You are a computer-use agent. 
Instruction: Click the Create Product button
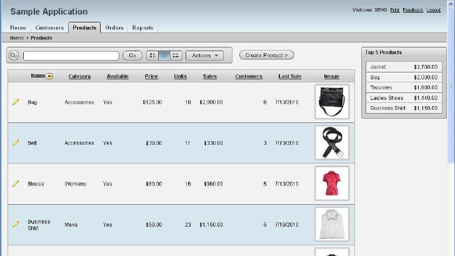pos(267,55)
